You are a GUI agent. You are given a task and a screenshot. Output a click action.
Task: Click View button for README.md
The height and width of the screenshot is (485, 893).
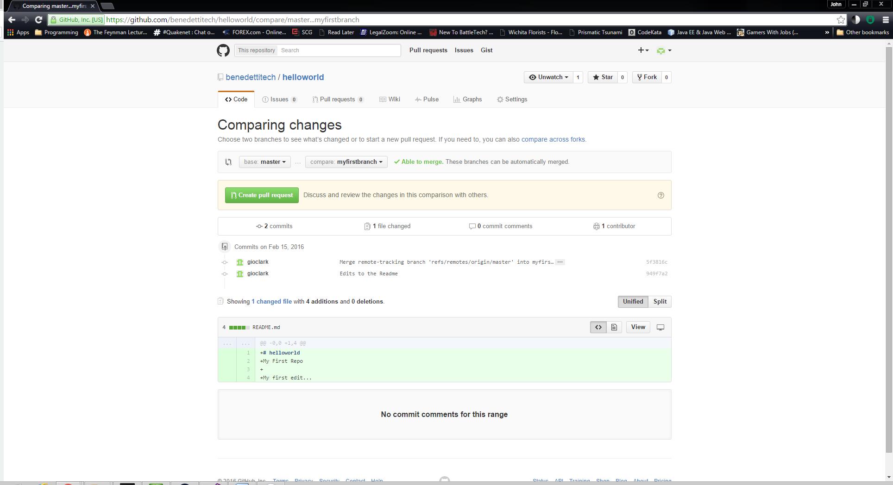(x=638, y=327)
